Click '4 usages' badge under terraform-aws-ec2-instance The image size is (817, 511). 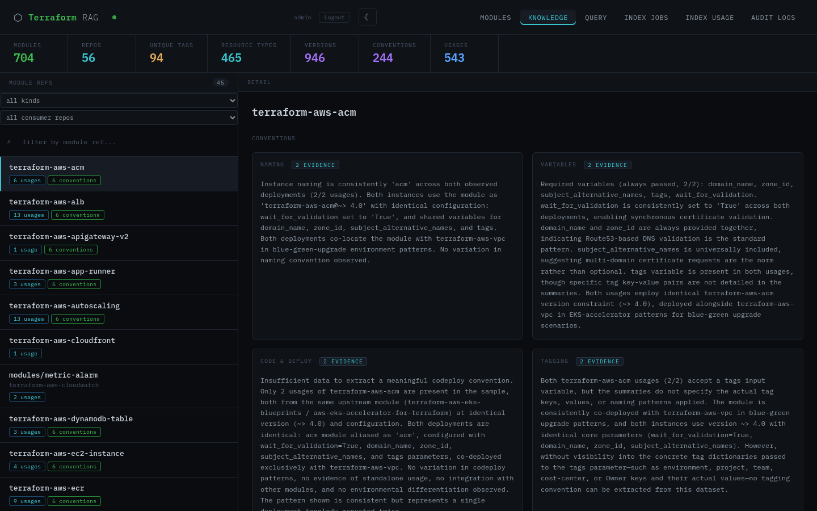click(x=27, y=467)
